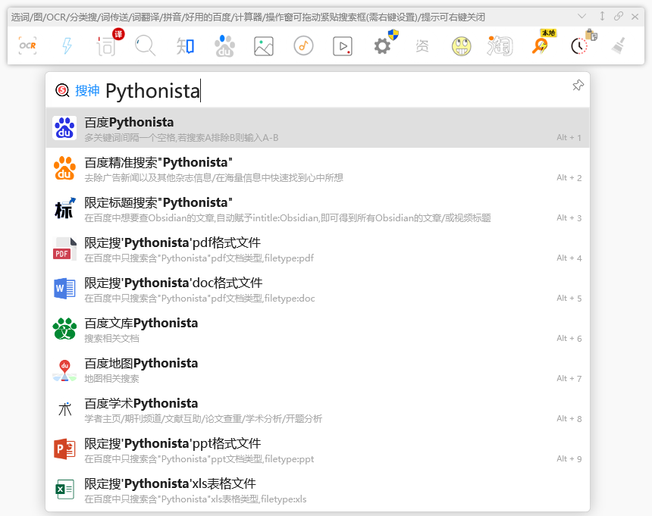652x516 pixels.
Task: Open the OCR tool
Action: 27,45
